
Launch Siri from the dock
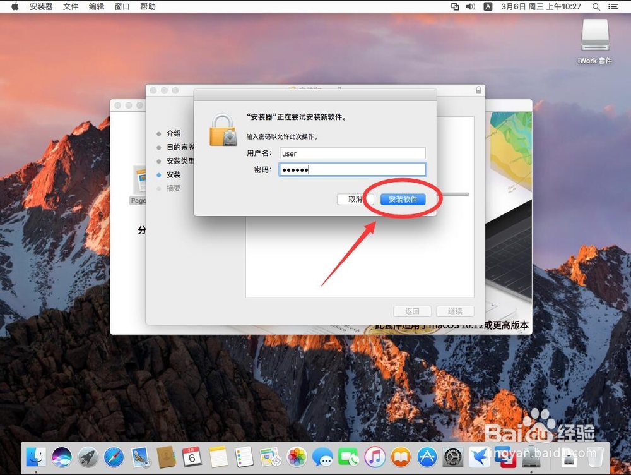[x=62, y=457]
